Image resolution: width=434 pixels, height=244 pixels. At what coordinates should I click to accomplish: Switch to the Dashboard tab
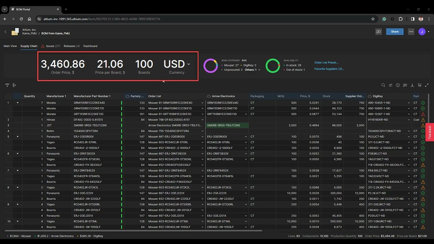(90, 46)
